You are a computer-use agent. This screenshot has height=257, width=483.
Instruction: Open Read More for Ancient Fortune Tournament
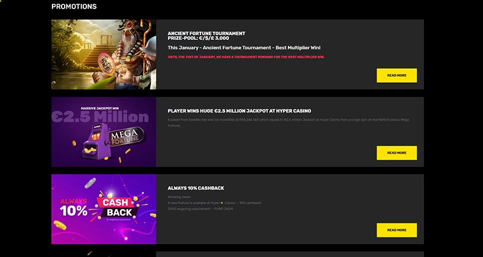pos(396,76)
